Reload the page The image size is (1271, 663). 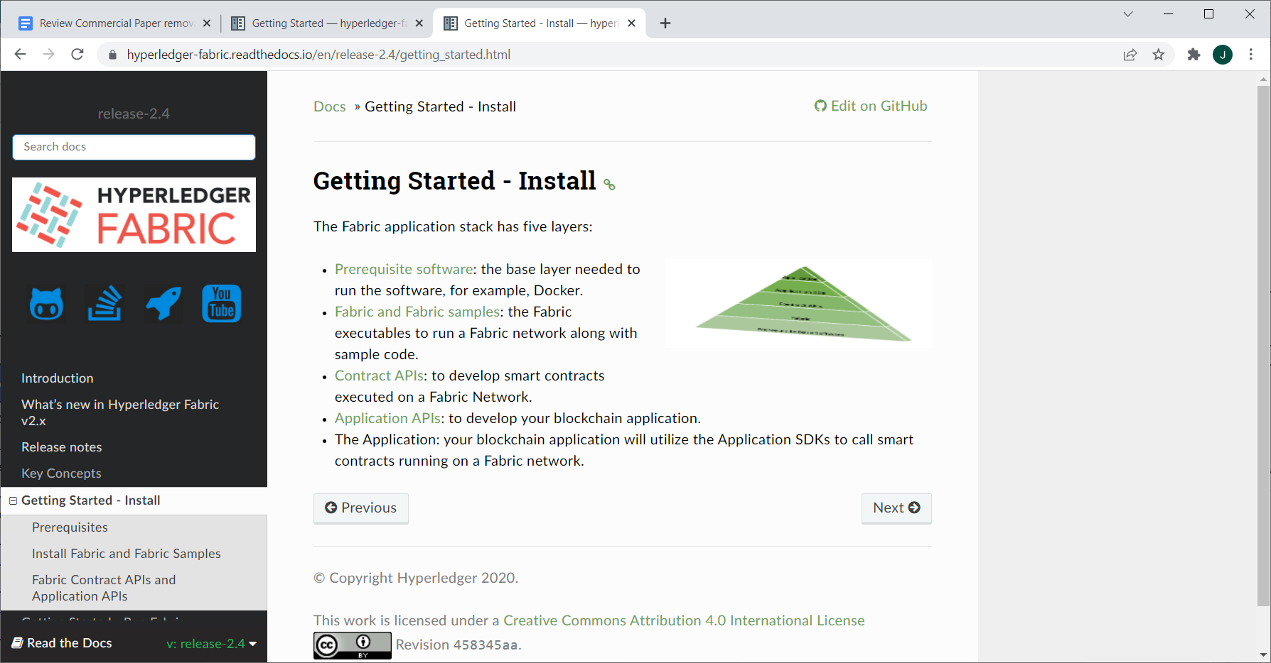click(x=77, y=55)
